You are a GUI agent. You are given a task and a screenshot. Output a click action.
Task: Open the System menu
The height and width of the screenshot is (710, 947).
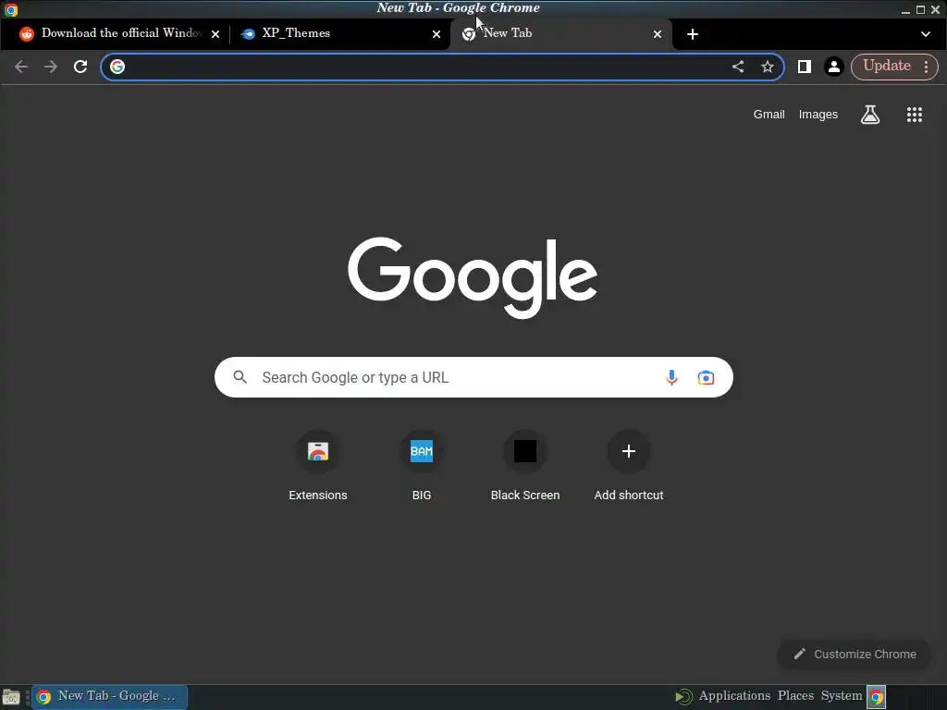point(842,696)
